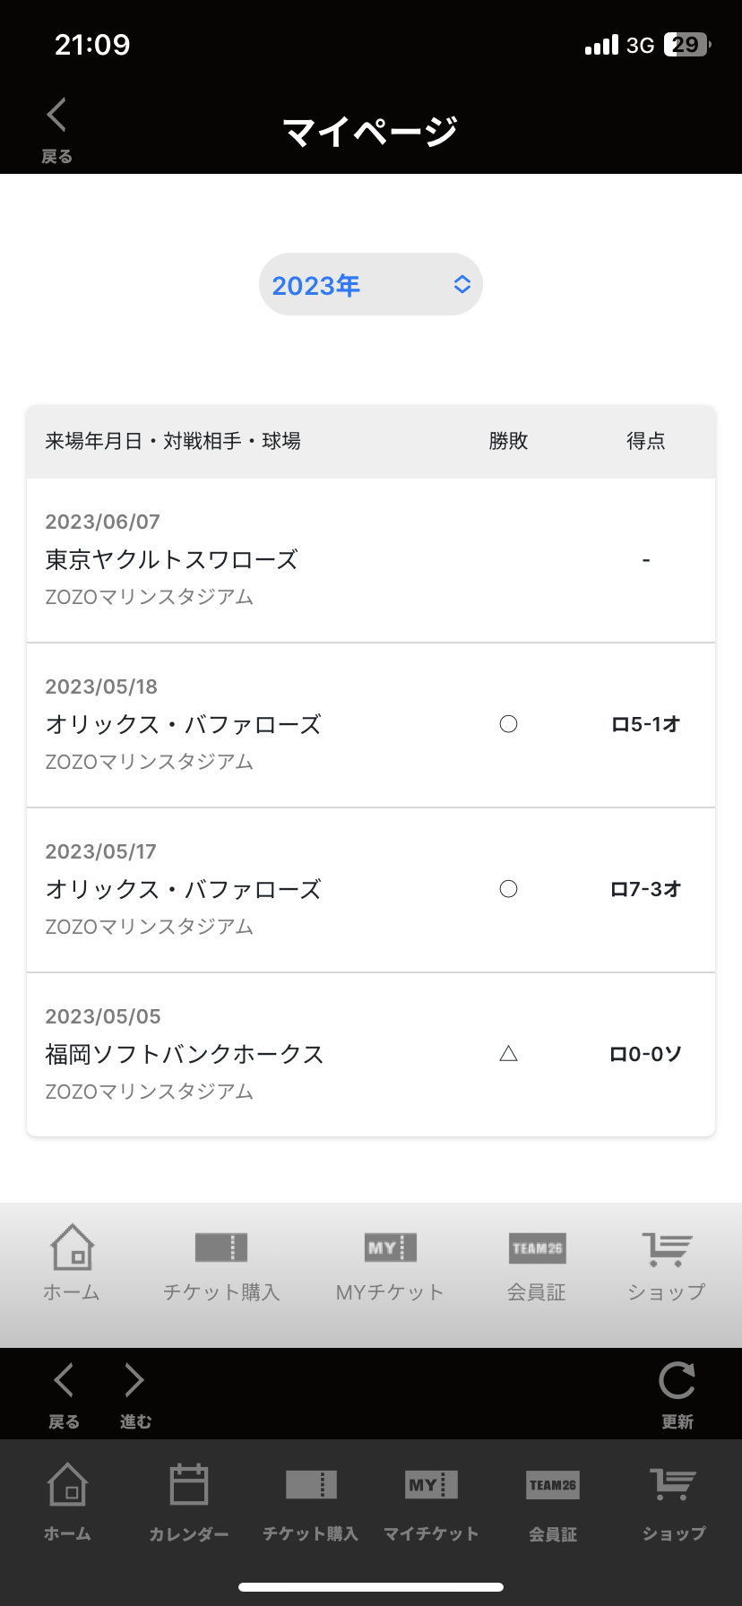742x1606 pixels.
Task: Open the ホーム house icon in the grey bar
Action: [x=72, y=1248]
